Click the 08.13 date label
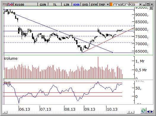Screen dimensions: 156x116 [70, 109]
